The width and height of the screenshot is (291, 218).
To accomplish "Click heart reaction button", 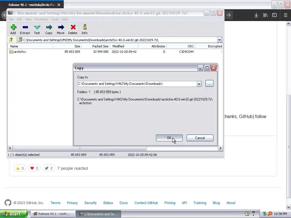I will 34,168.
